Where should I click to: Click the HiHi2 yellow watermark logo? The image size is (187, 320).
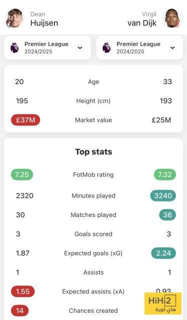pos(163,303)
